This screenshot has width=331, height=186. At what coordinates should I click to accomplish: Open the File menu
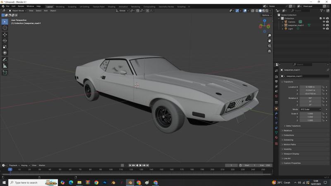point(7,6)
